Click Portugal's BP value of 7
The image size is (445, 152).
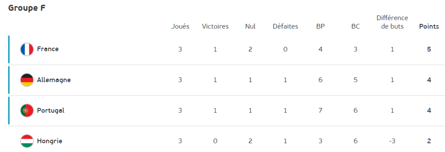[320, 110]
